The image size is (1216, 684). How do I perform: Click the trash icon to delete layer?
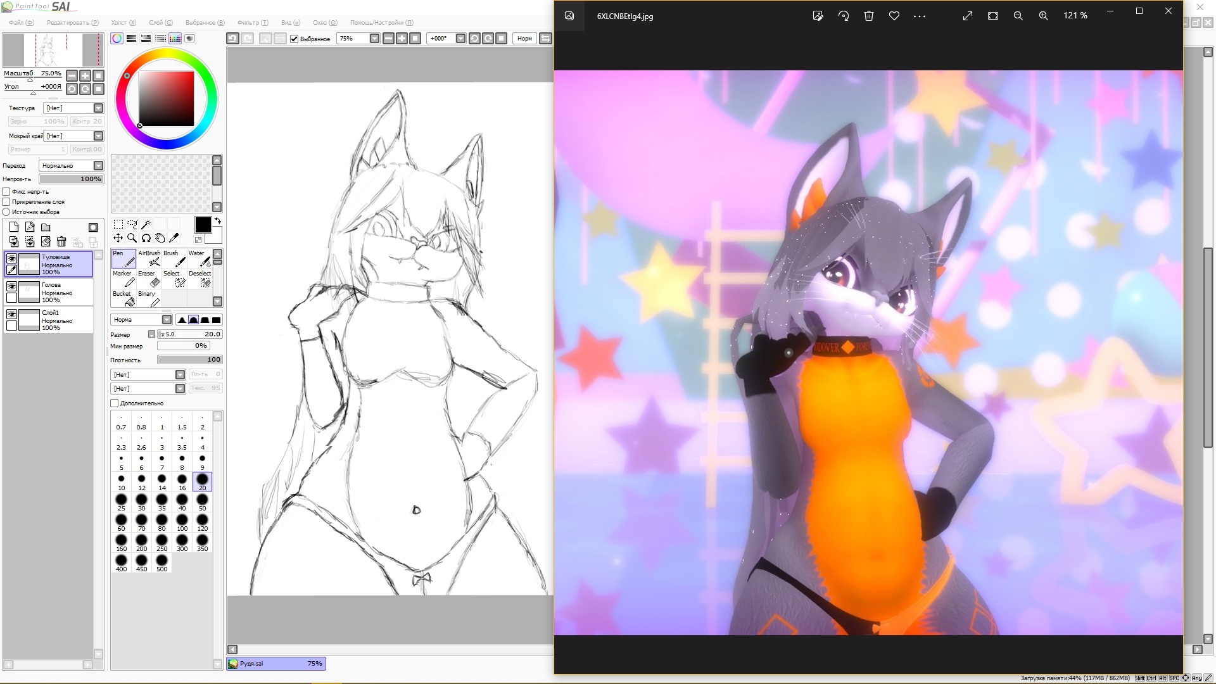pos(61,241)
